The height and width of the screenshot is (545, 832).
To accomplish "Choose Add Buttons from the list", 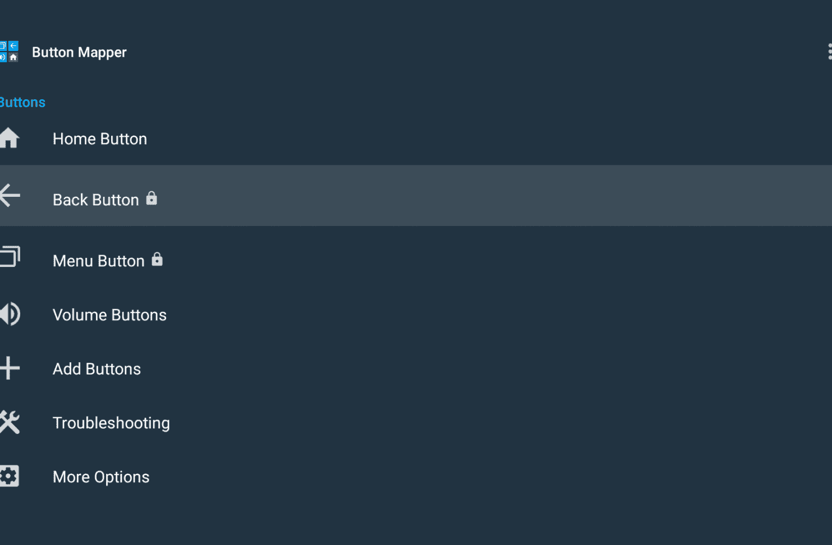I will [416, 368].
